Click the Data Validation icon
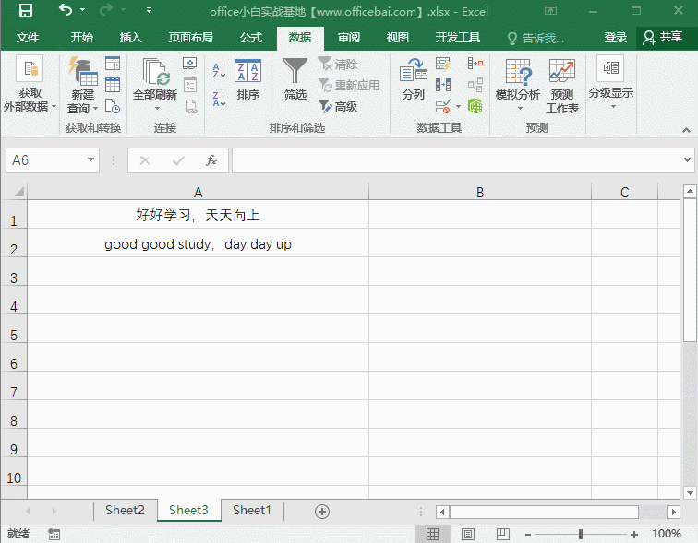This screenshot has height=543, width=698. 443,106
